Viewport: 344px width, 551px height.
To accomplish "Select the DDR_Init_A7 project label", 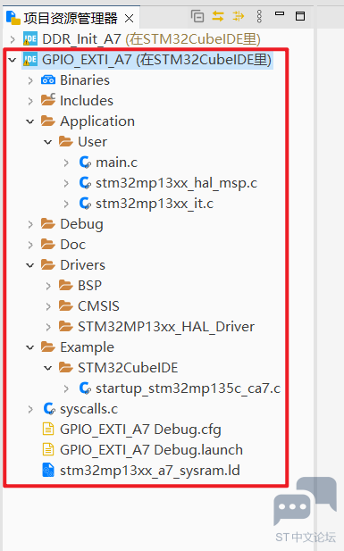I will [151, 39].
